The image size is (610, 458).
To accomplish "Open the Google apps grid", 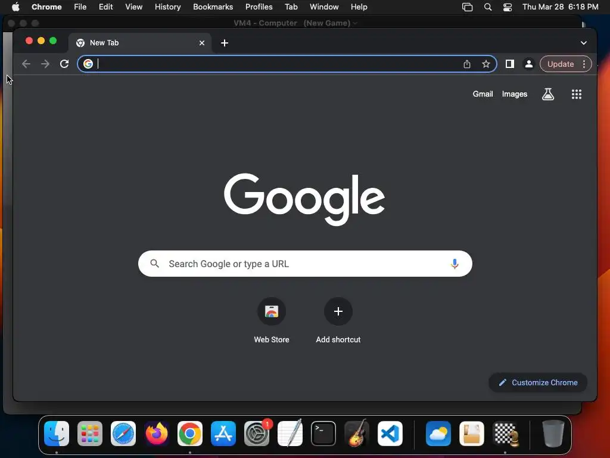I will tap(577, 94).
